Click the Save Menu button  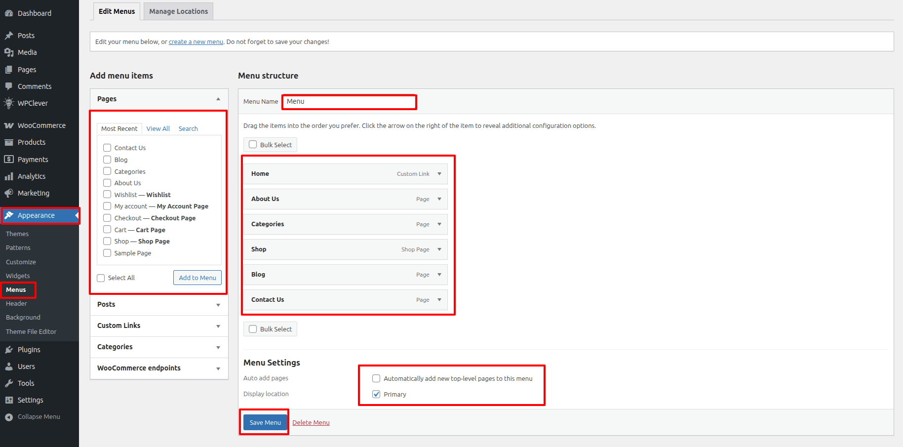(265, 422)
